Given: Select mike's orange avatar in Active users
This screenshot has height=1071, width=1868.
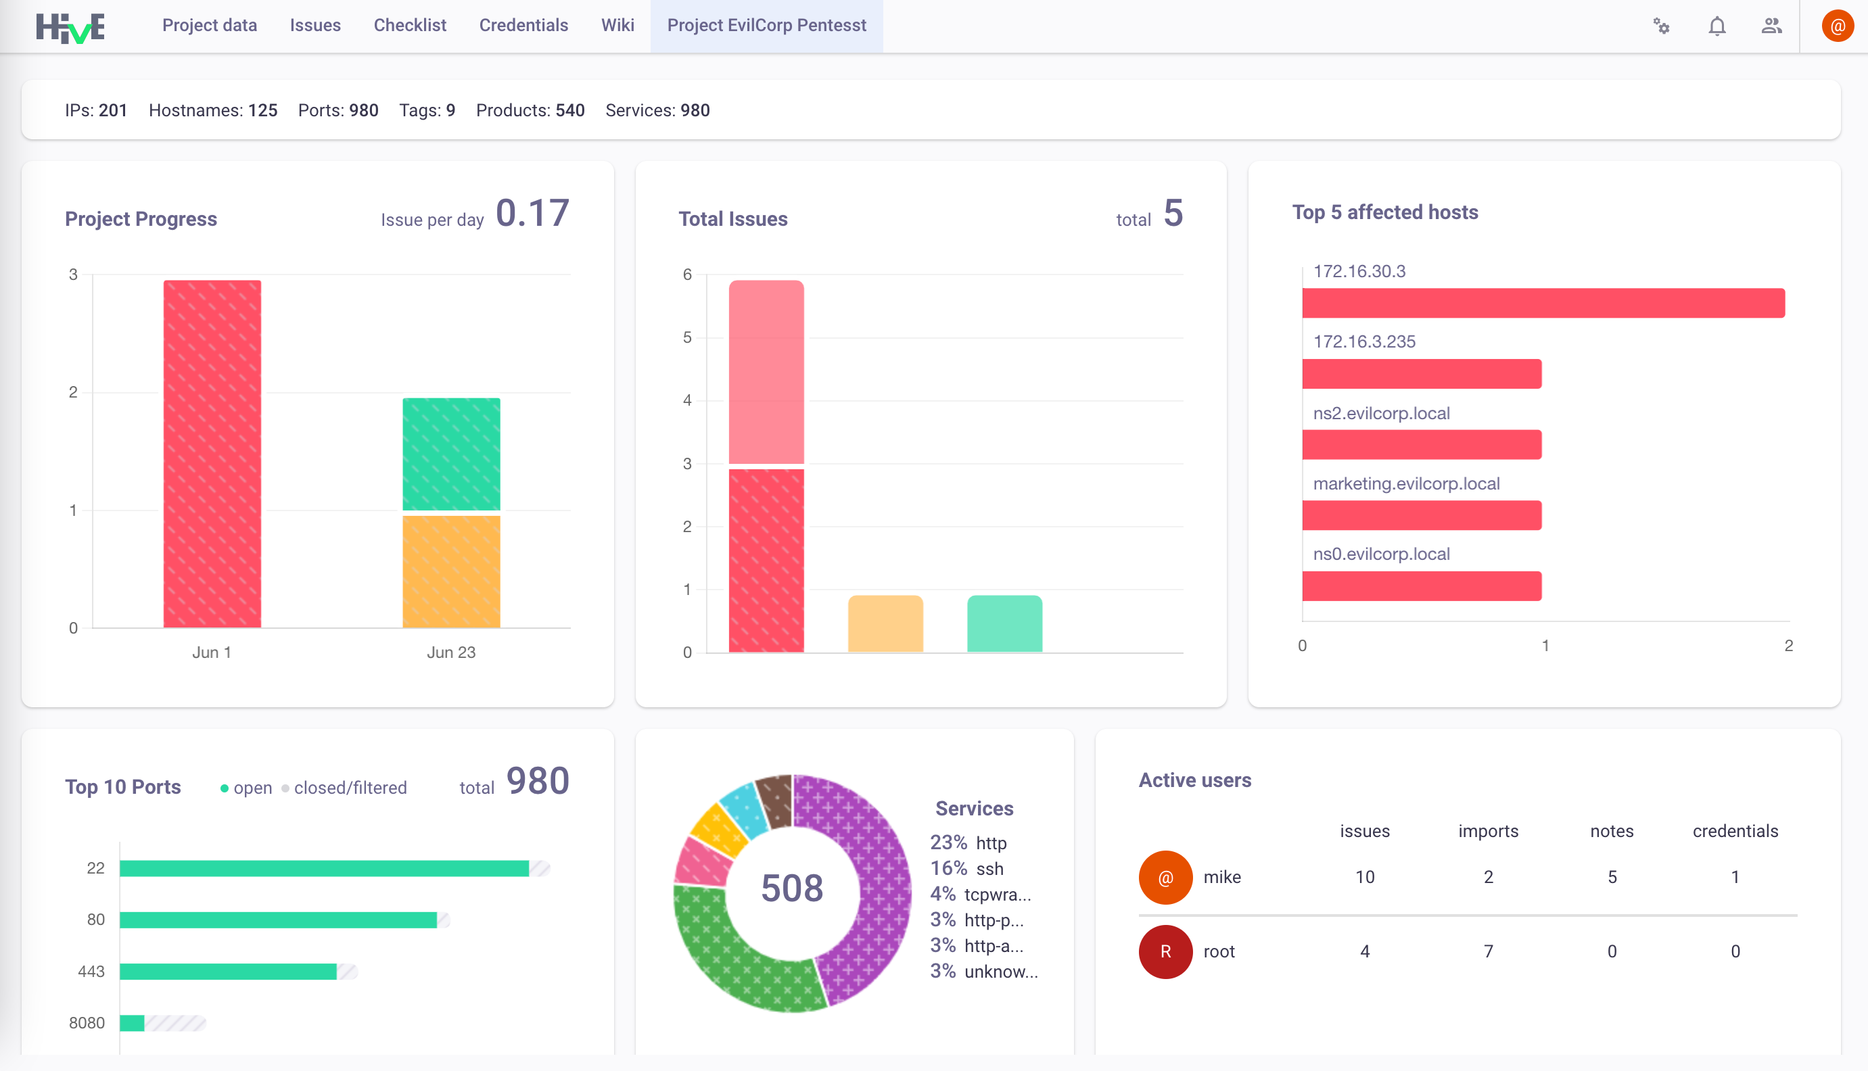Looking at the screenshot, I should click(1165, 877).
